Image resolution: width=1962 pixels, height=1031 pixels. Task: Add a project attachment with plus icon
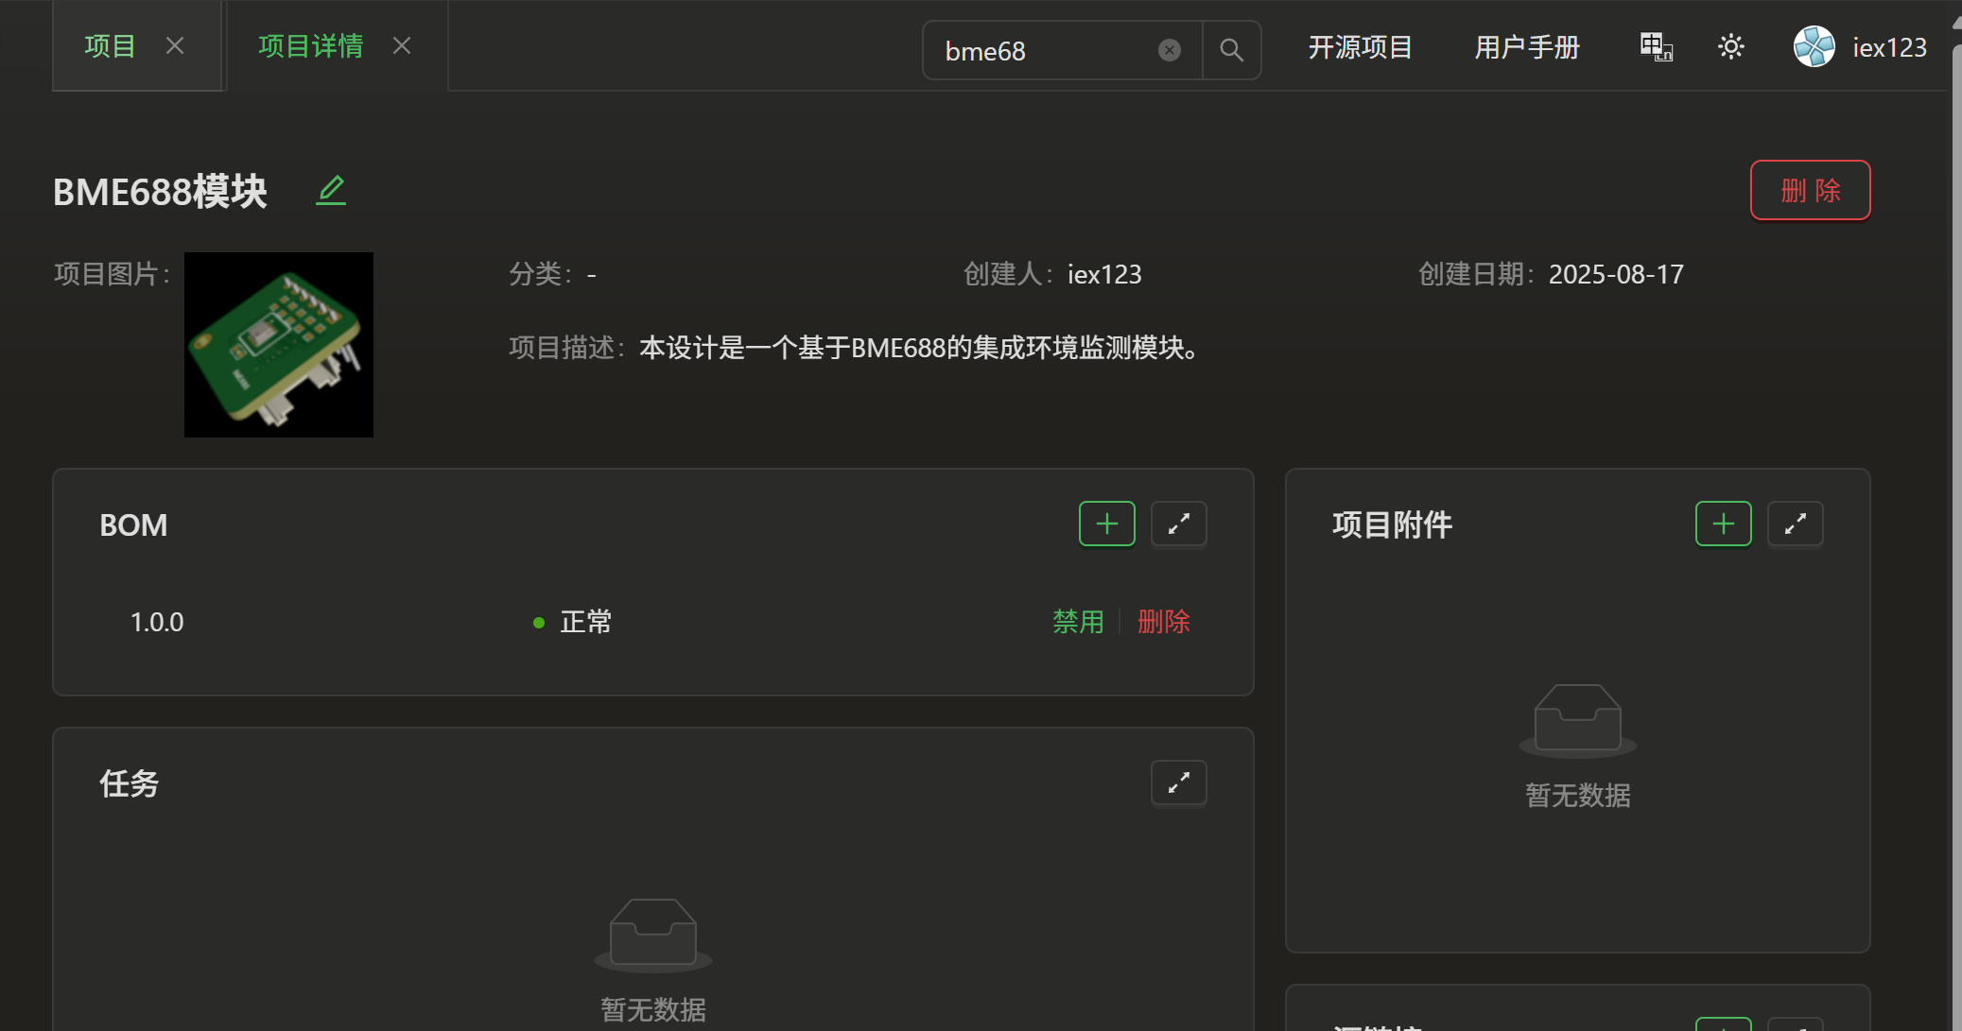click(x=1723, y=524)
